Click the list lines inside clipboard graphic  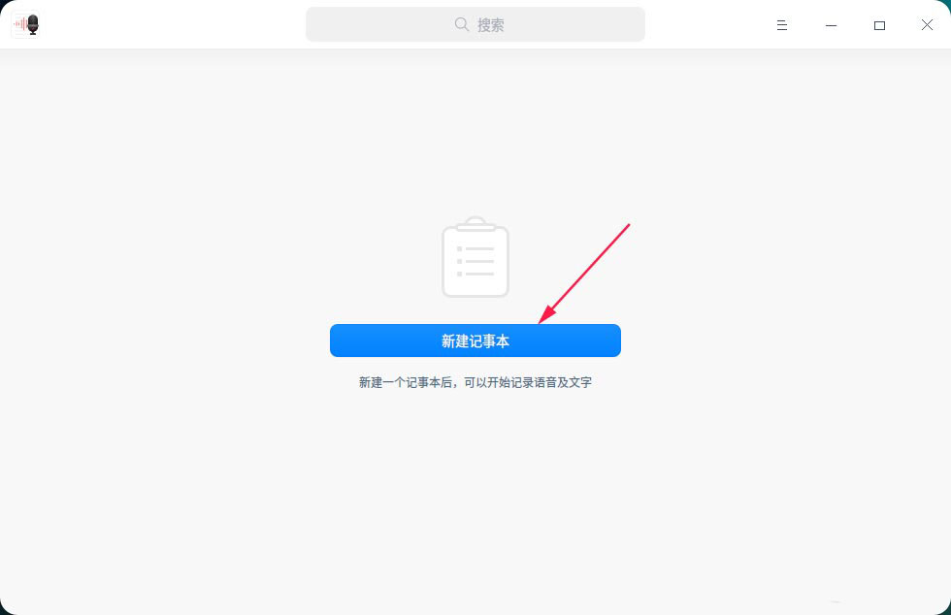click(475, 261)
